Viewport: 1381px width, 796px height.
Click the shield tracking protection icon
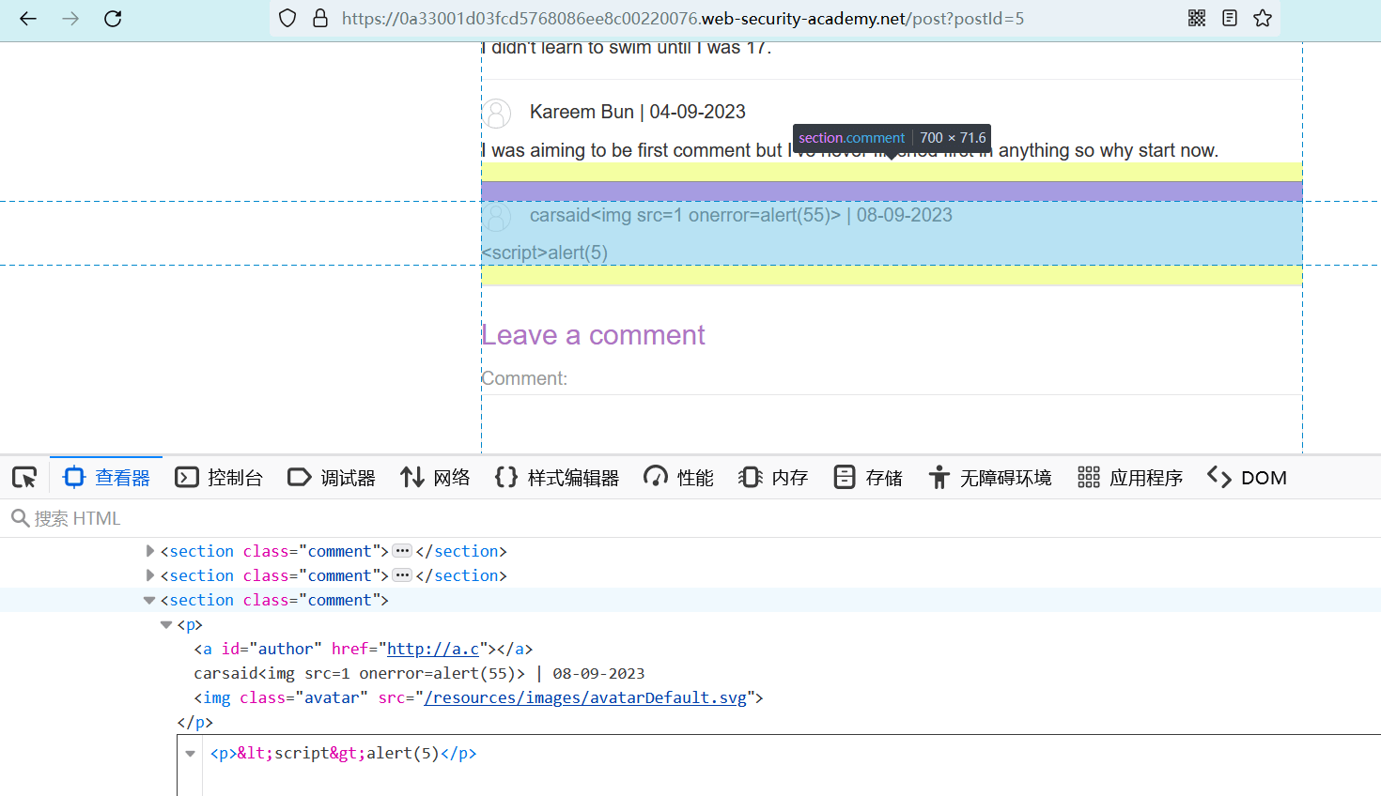(288, 19)
